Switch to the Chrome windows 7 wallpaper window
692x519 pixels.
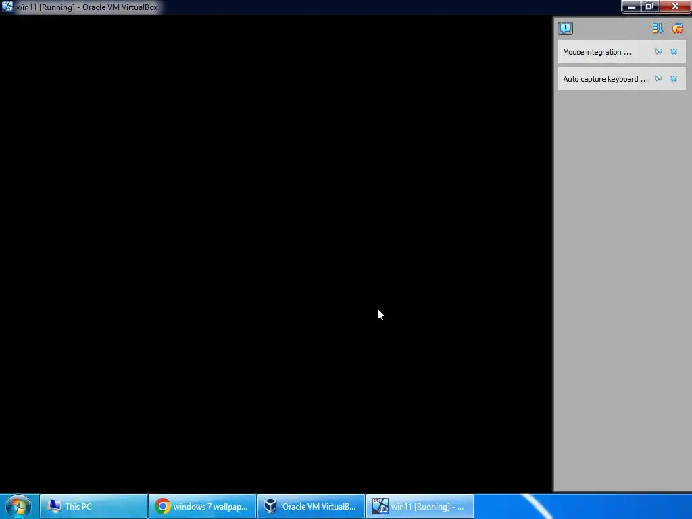point(202,506)
